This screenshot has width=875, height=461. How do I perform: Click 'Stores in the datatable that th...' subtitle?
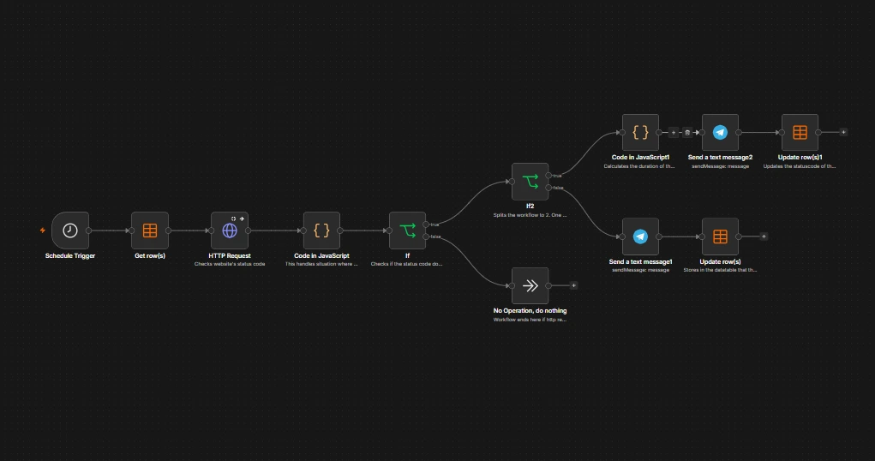[x=720, y=270]
